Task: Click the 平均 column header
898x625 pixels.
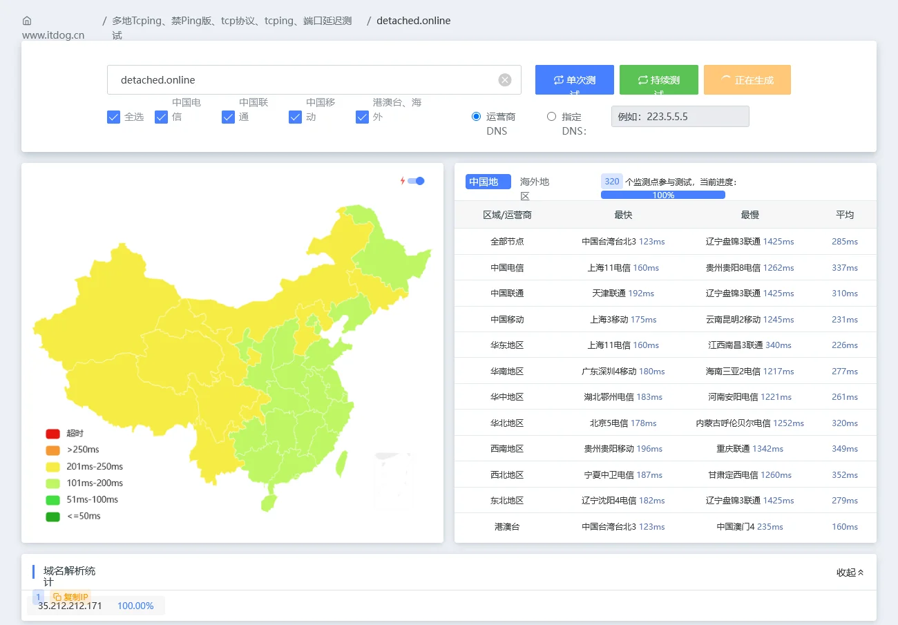Action: 845,215
